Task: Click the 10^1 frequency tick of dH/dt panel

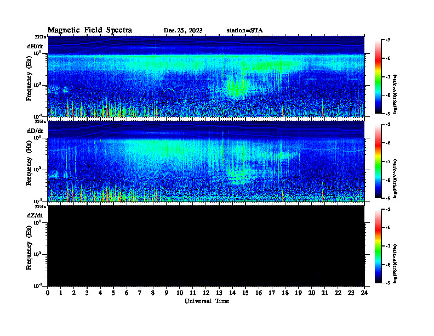Action: click(x=38, y=53)
